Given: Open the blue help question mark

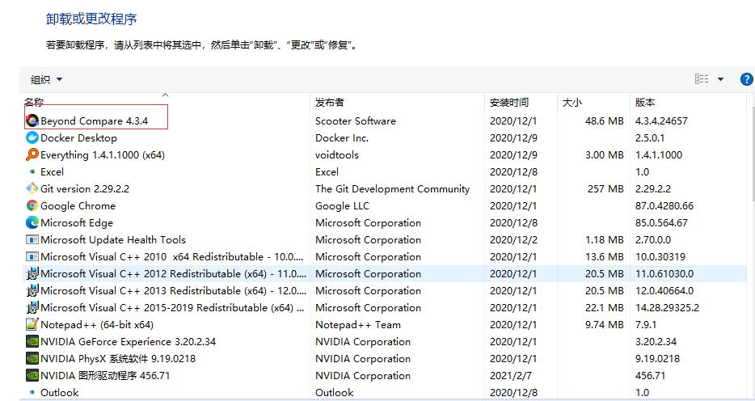Looking at the screenshot, I should [746, 79].
